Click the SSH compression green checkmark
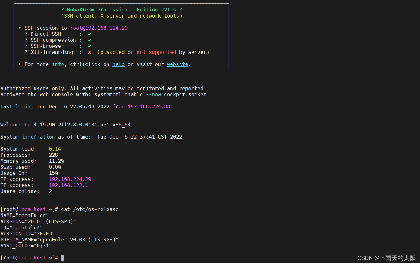 point(90,40)
